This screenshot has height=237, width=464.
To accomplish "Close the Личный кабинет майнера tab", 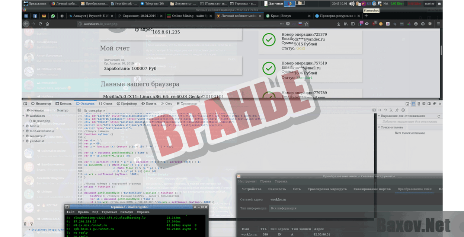I will pyautogui.click(x=260, y=16).
